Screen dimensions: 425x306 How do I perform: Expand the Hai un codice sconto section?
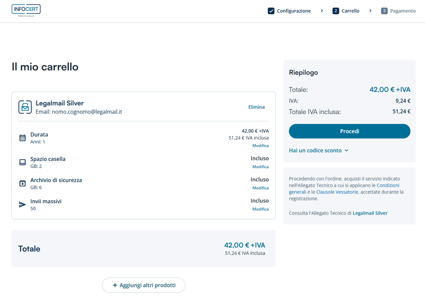coord(315,151)
